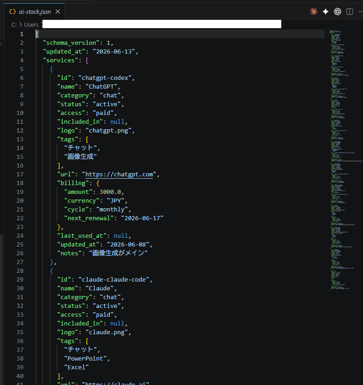
Task: Click the "画像生成" tag on line 15
Action: tap(80, 156)
